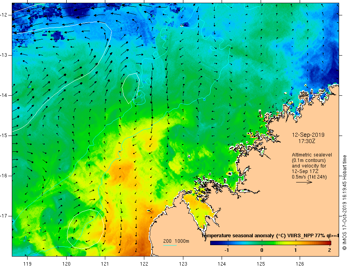Click the '12-Sep 17Z' text line
This screenshot has height=268, width=347.
coord(306,171)
